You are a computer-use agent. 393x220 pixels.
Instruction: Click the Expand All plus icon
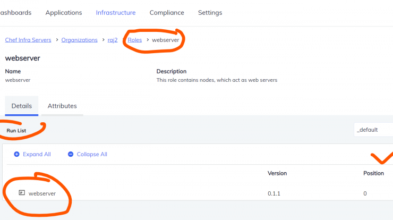point(16,154)
